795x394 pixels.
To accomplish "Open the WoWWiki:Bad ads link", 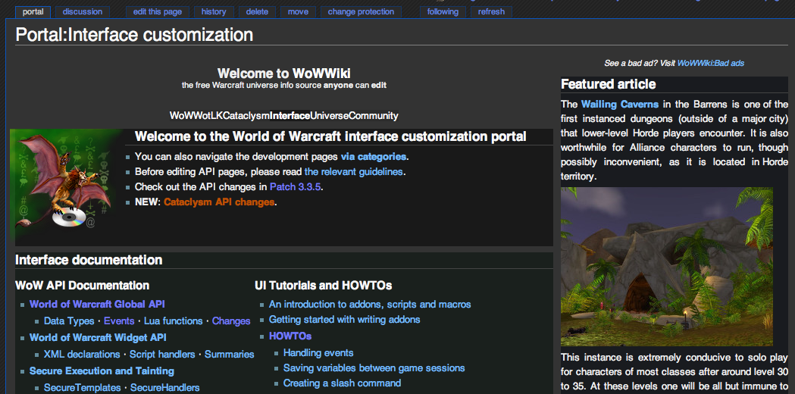I will (x=710, y=64).
